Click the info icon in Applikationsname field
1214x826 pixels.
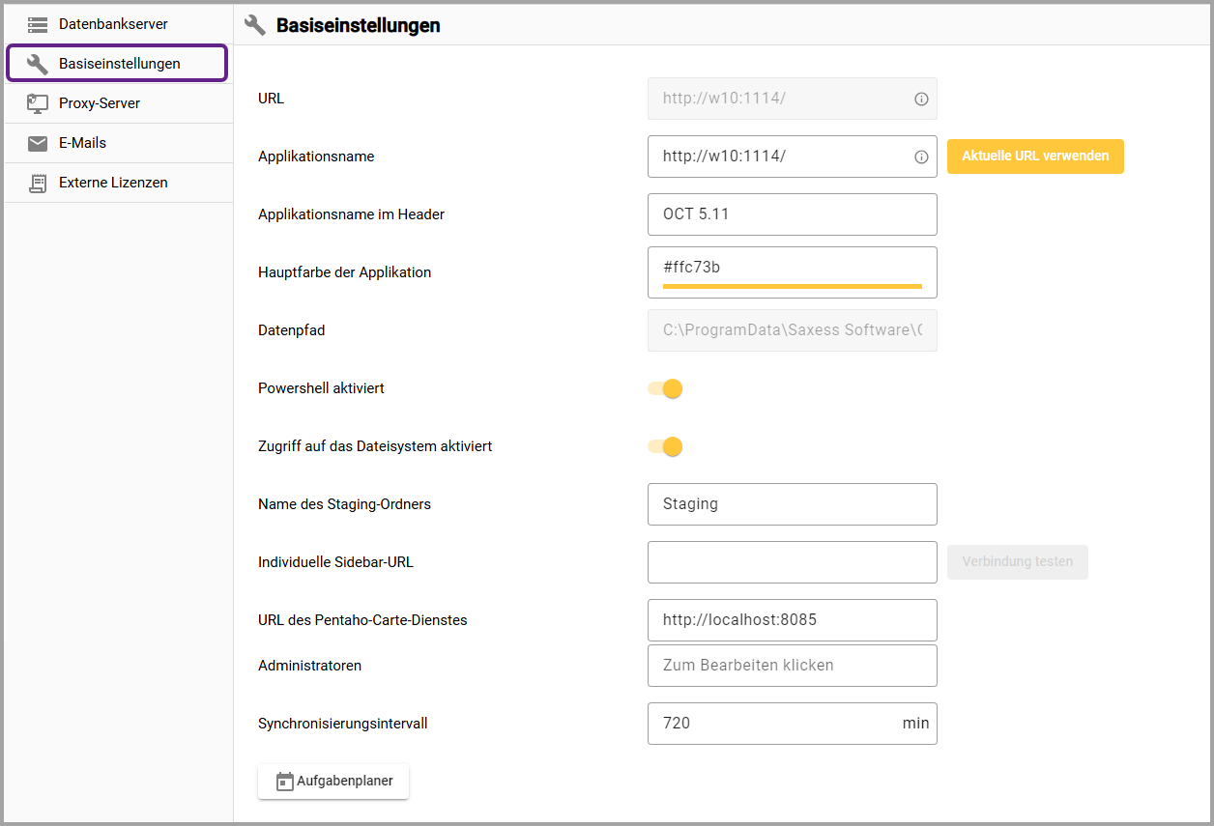tap(921, 157)
